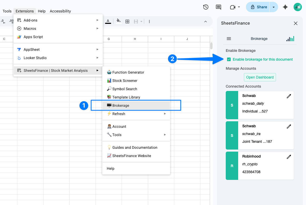Select the Schwab Joint Tenant account card
This screenshot has height=205, width=306.
point(260,135)
